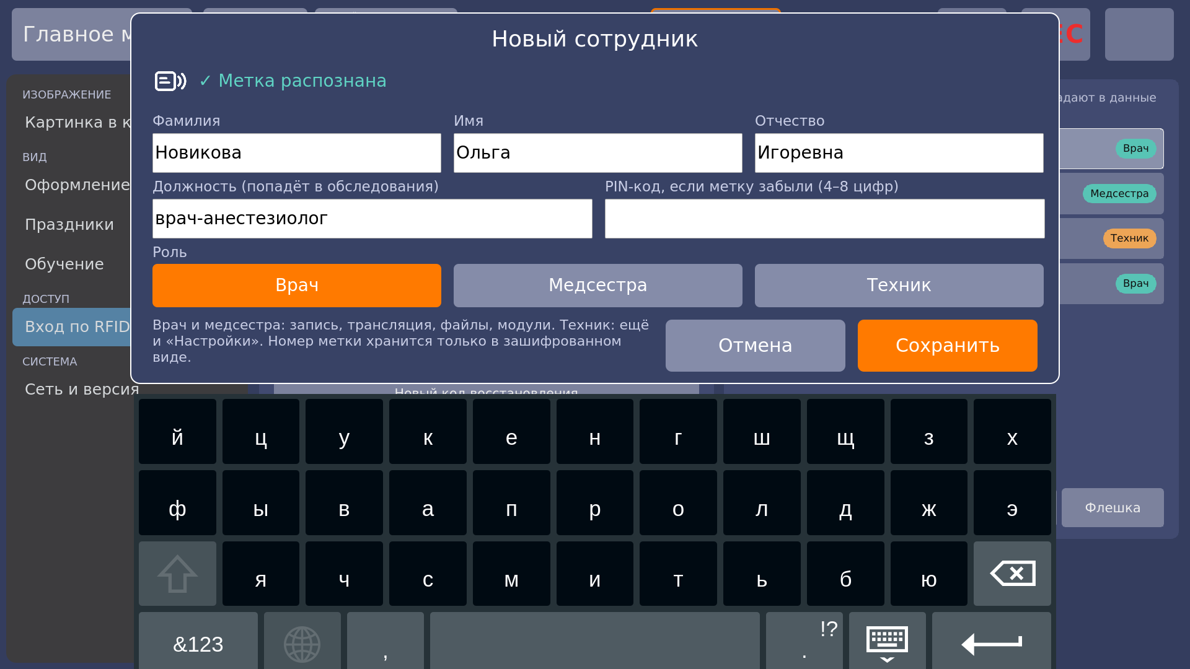Click the RFID tag reader icon
Viewport: 1190px width, 669px height.
pyautogui.click(x=170, y=81)
